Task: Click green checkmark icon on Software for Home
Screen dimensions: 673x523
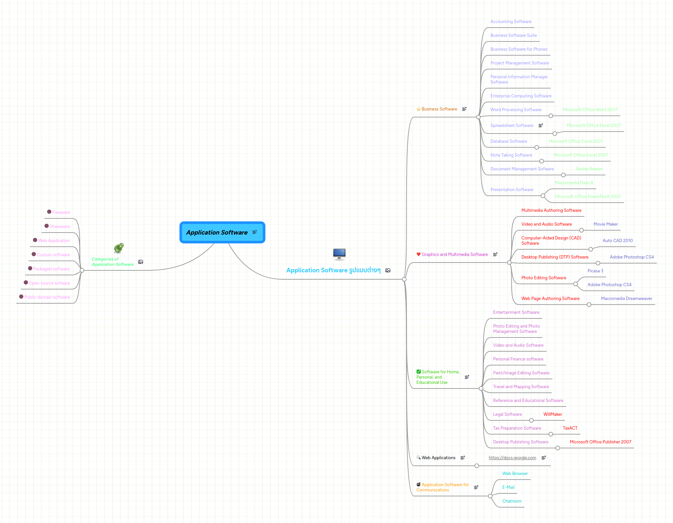Action: (x=418, y=372)
